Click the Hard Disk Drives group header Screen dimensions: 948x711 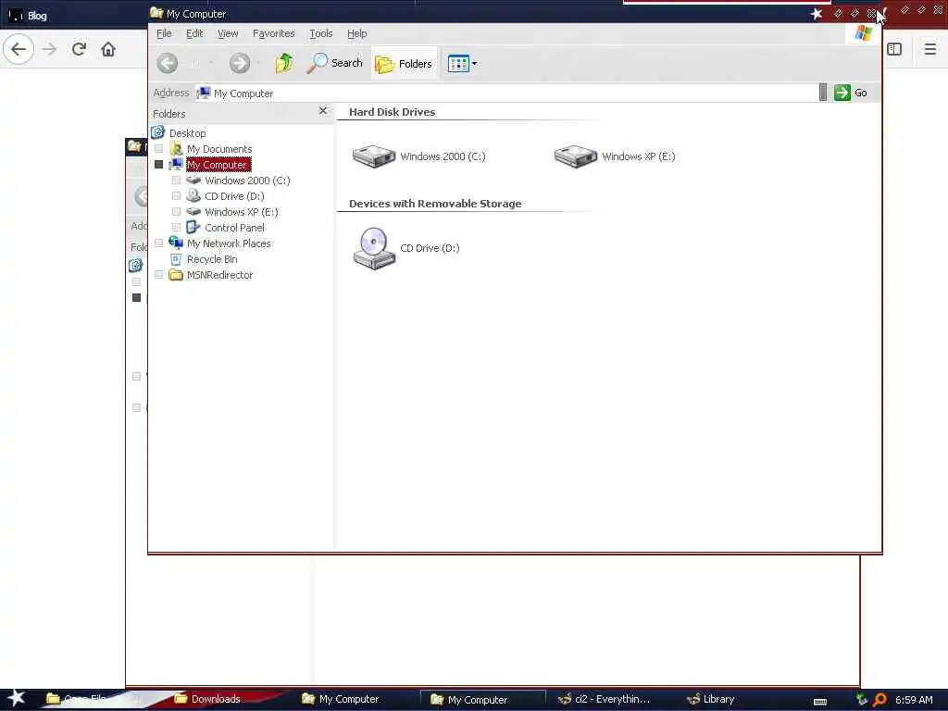tap(392, 112)
